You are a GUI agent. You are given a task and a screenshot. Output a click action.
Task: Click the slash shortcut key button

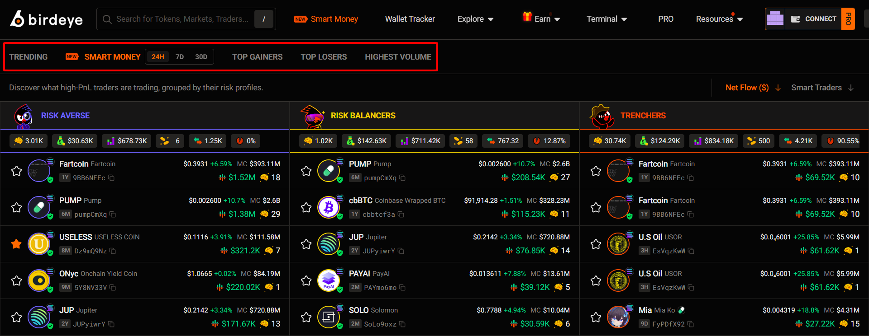[x=264, y=19]
